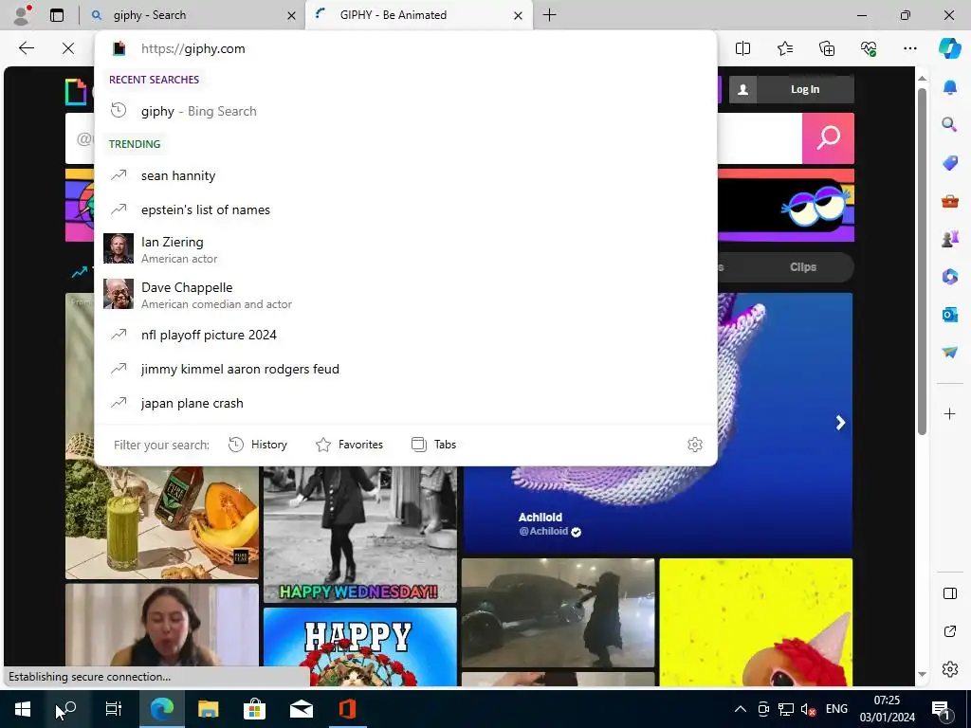This screenshot has height=728, width=971.
Task: Open the Achiloid channel link
Action: 549,523
